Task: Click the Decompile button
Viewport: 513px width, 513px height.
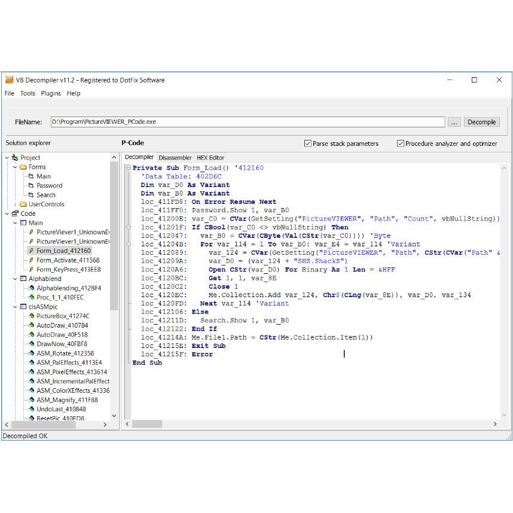Action: 481,122
